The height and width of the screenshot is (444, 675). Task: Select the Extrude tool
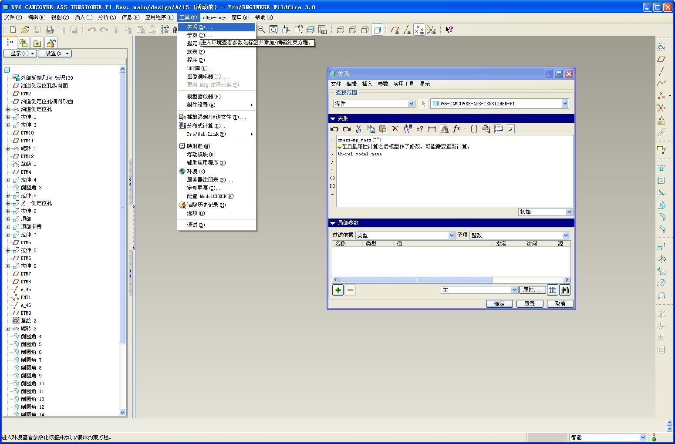click(661, 247)
